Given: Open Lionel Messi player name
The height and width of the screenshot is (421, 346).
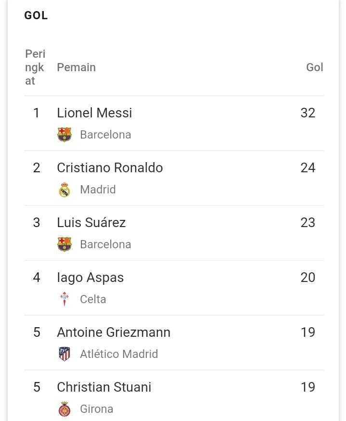Looking at the screenshot, I should point(94,113).
